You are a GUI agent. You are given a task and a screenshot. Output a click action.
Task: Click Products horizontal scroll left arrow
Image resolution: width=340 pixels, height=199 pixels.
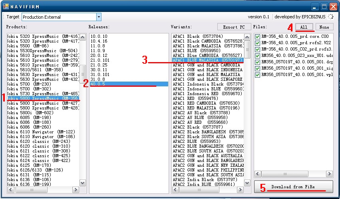pyautogui.click(x=11, y=190)
